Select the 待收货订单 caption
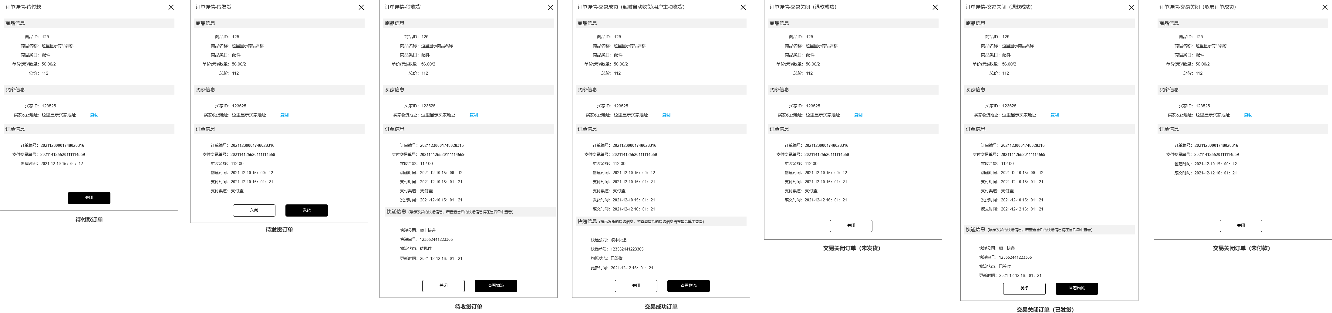This screenshot has height=313, width=1332. coord(468,307)
